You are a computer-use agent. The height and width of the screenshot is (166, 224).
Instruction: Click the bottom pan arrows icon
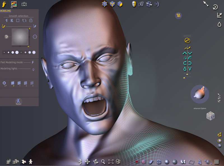tap(87, 162)
